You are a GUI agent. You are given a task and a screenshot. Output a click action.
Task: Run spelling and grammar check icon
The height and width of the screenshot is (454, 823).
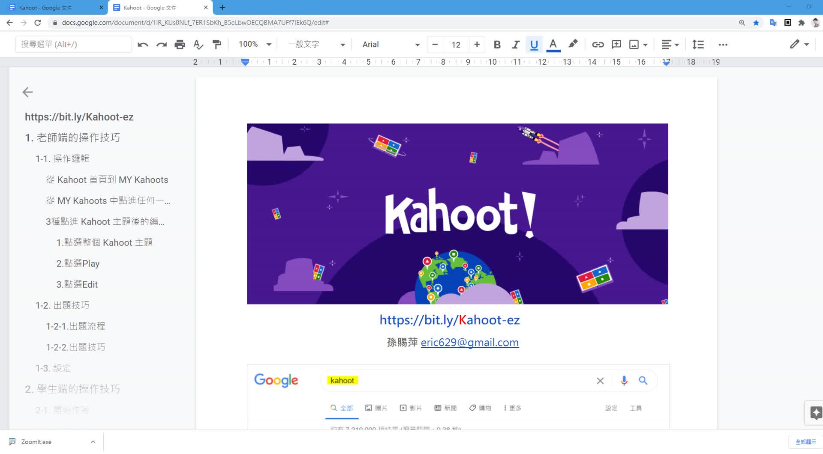tap(198, 45)
